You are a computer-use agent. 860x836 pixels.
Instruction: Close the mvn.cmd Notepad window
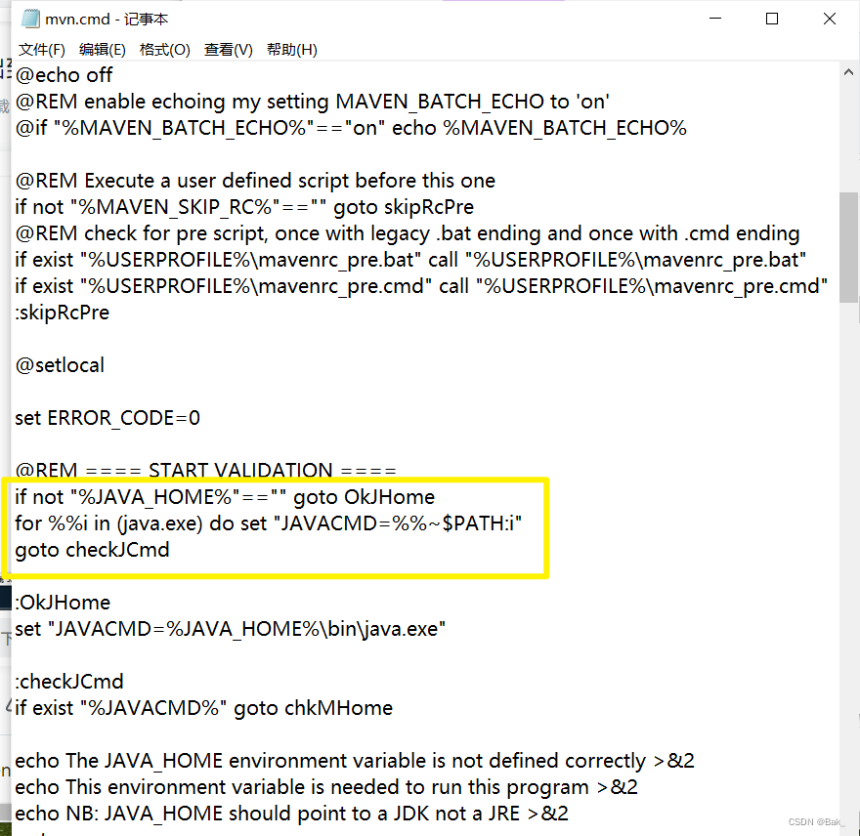pos(830,19)
